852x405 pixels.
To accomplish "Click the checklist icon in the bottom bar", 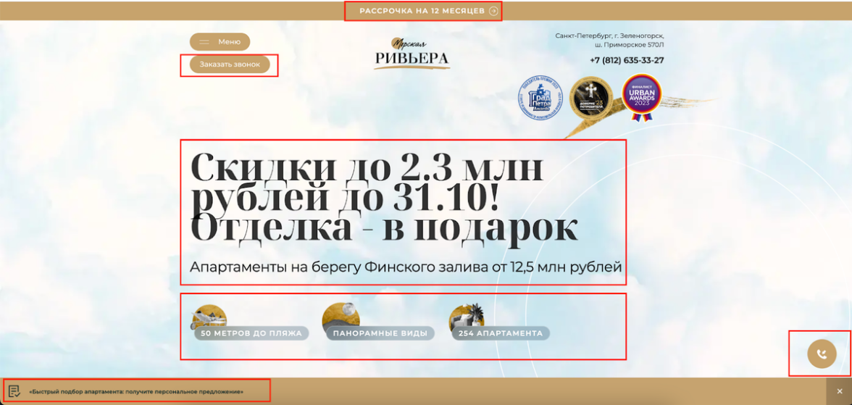I will click(x=14, y=391).
